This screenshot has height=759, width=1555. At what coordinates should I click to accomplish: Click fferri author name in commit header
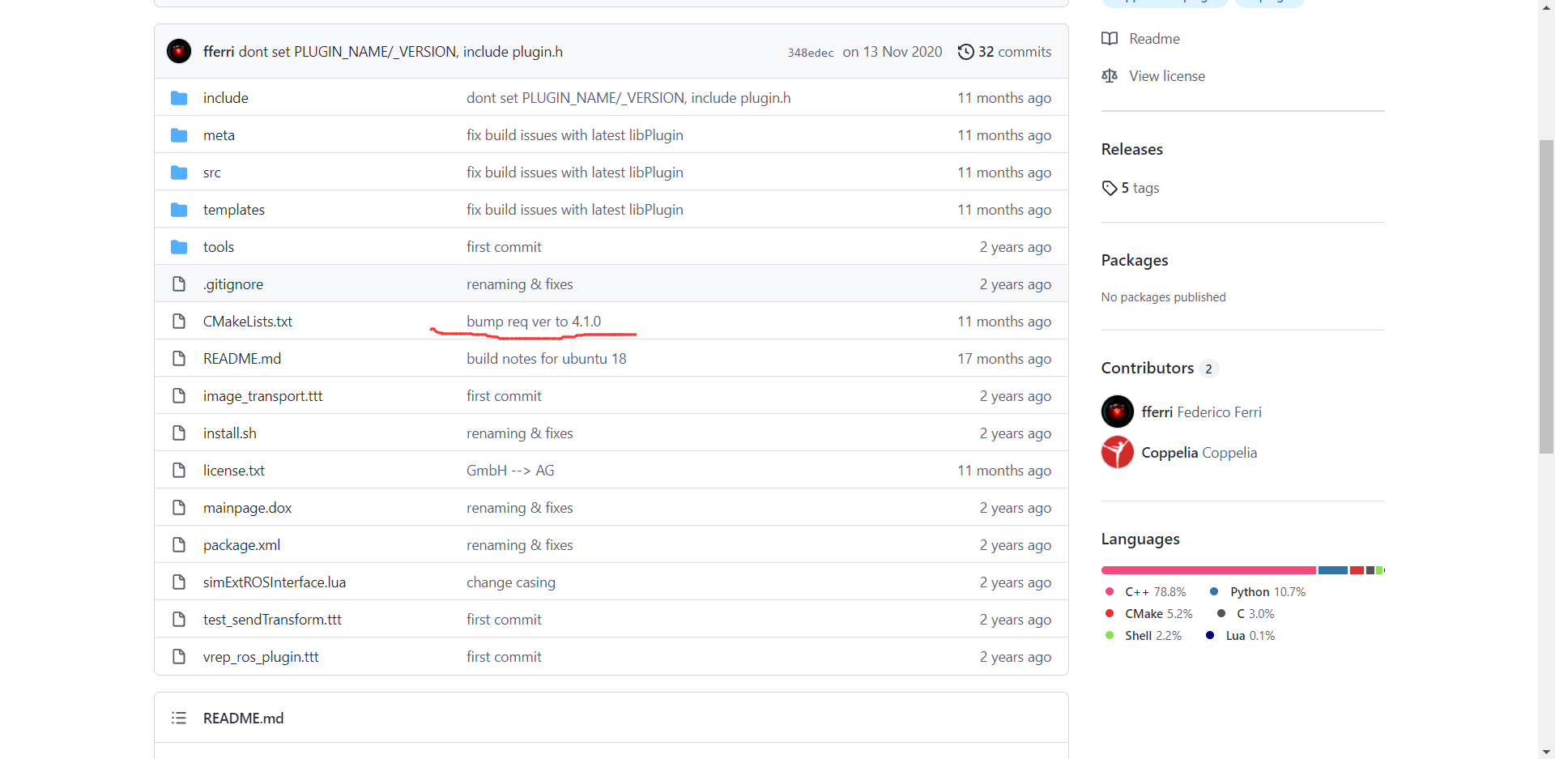click(x=219, y=52)
